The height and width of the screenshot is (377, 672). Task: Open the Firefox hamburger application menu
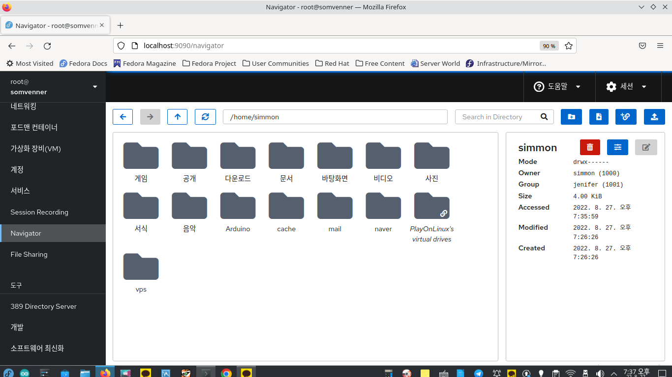coord(660,46)
